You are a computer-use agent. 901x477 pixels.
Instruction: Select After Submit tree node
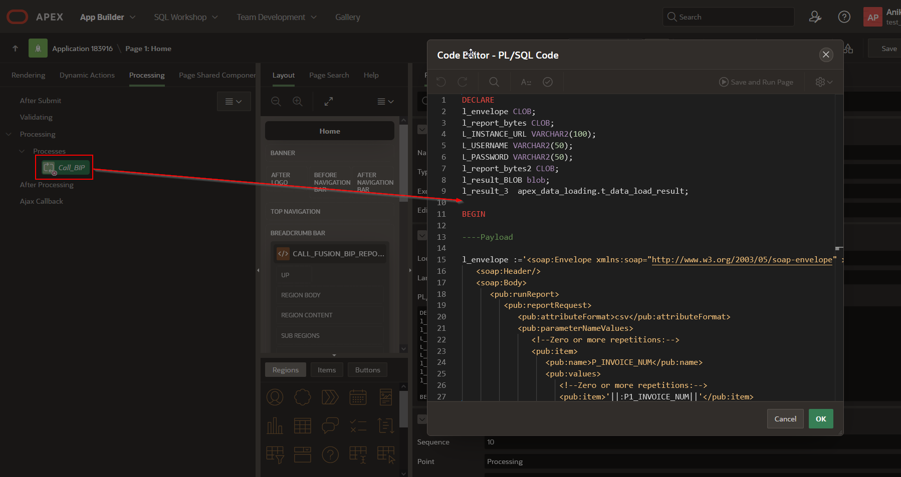point(41,100)
